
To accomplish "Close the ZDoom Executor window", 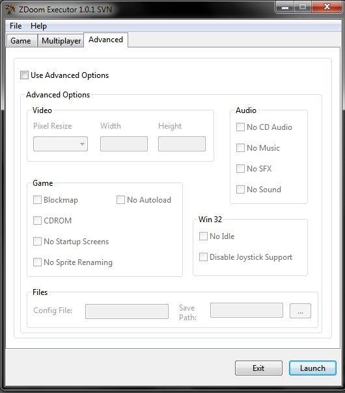I will [327, 6].
